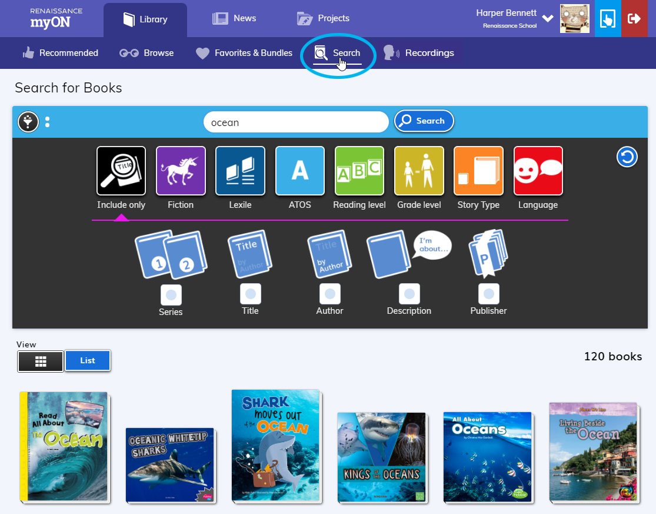Select the Story Type filter icon
This screenshot has height=514, width=656.
pos(478,171)
